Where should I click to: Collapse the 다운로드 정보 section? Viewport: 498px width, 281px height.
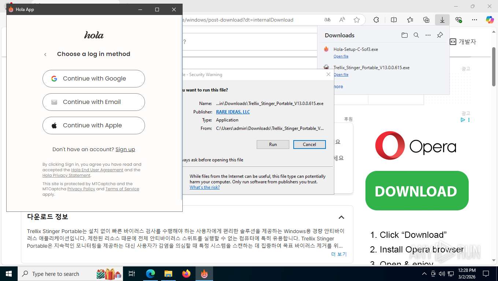coord(341,217)
